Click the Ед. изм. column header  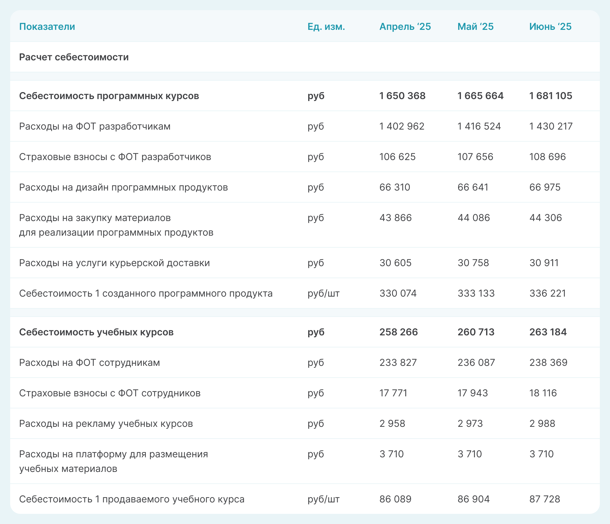(x=326, y=27)
